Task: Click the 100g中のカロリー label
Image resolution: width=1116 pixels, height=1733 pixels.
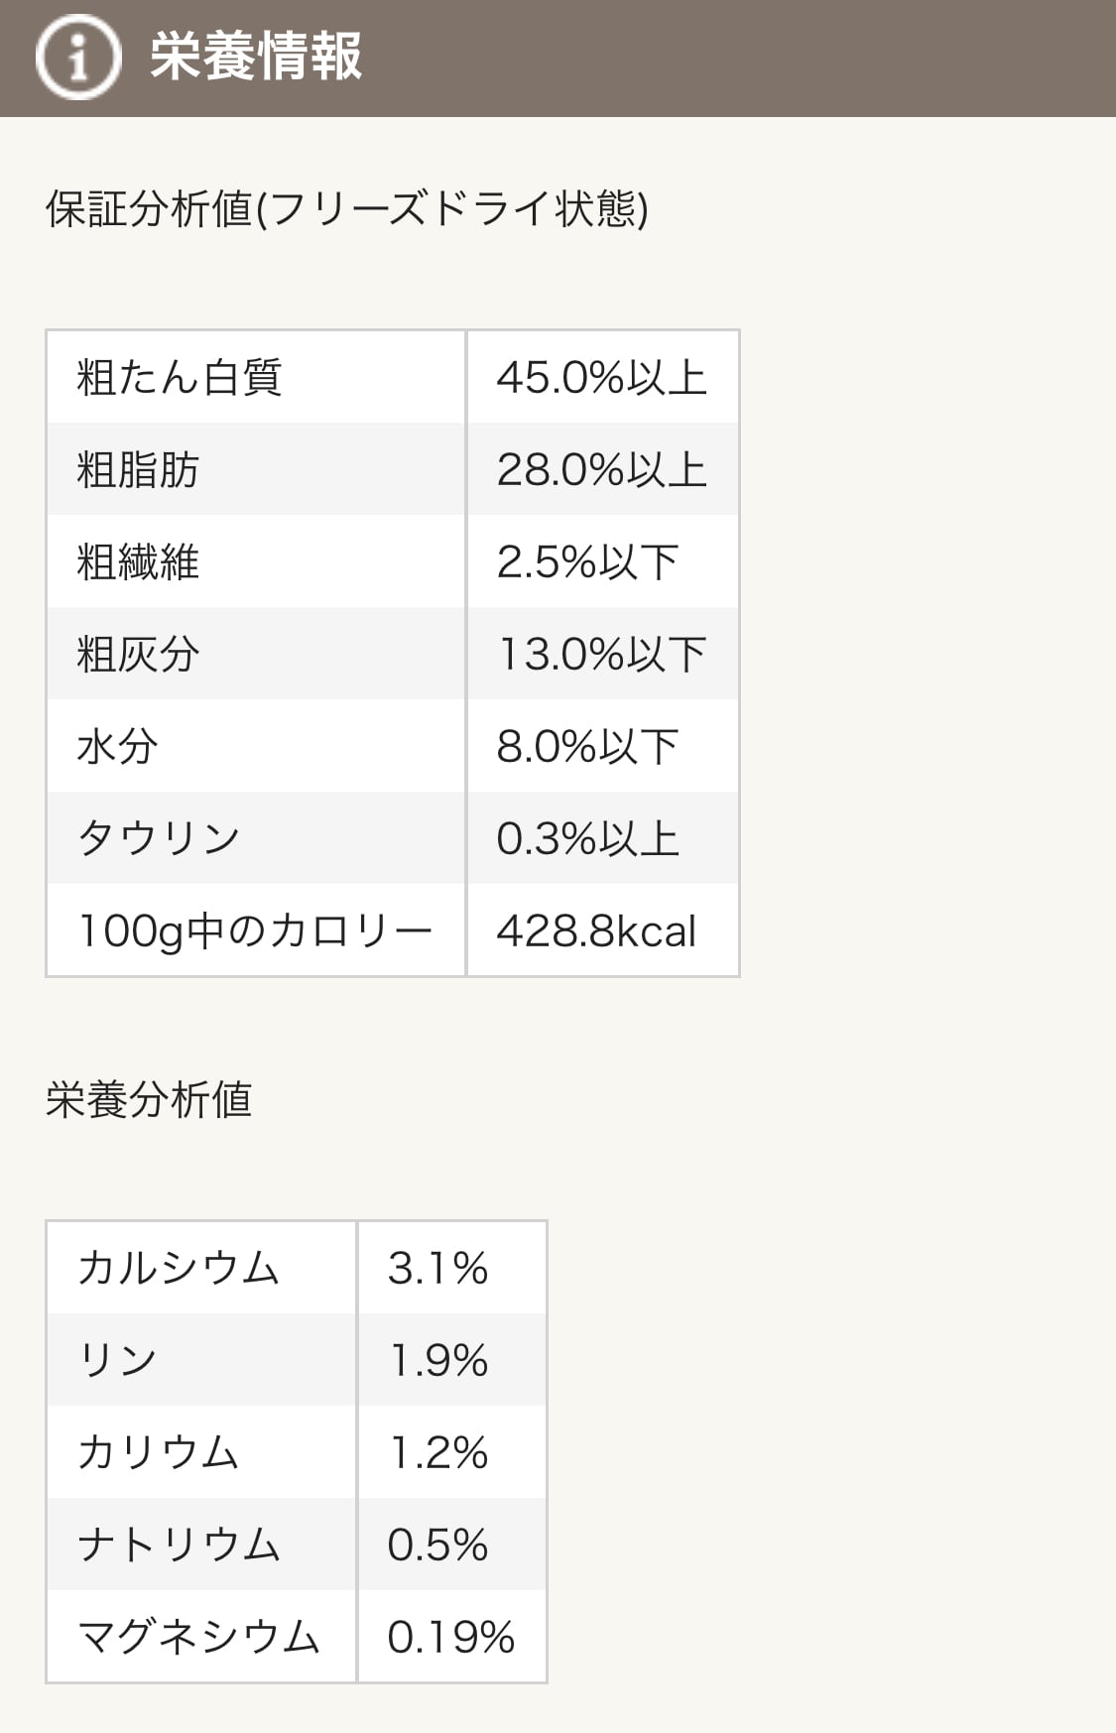Action: click(255, 931)
